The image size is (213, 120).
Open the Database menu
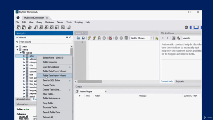coord(50,22)
